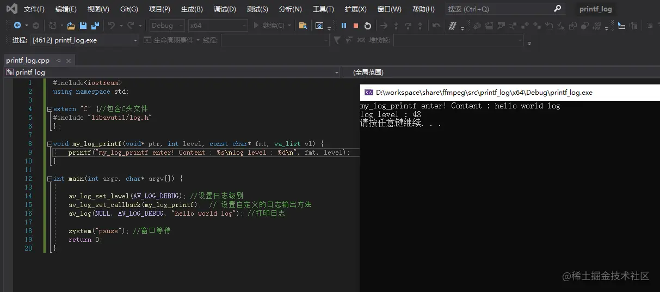
Task: Click the open file folder icon
Action: coord(71,26)
